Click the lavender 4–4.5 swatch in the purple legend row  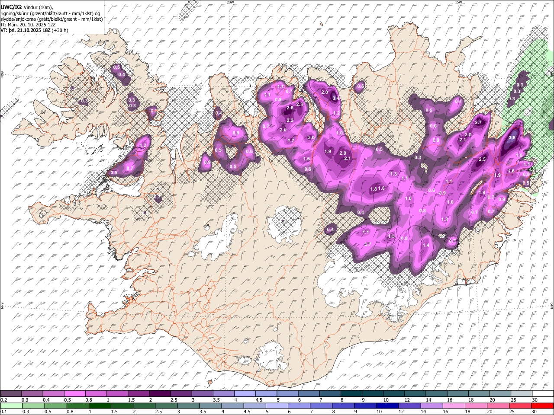(245, 394)
